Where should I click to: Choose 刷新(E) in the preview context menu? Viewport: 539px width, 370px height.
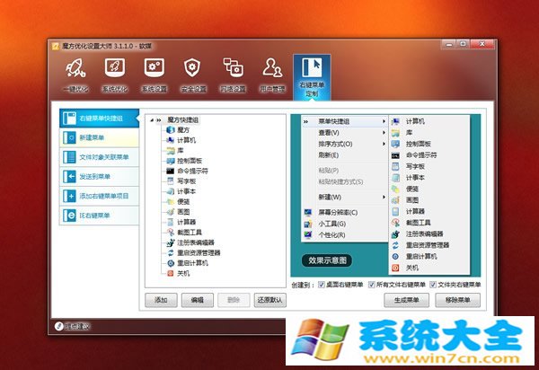coord(328,155)
